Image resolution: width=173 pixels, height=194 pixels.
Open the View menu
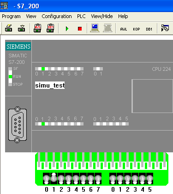pyautogui.click(x=31, y=16)
